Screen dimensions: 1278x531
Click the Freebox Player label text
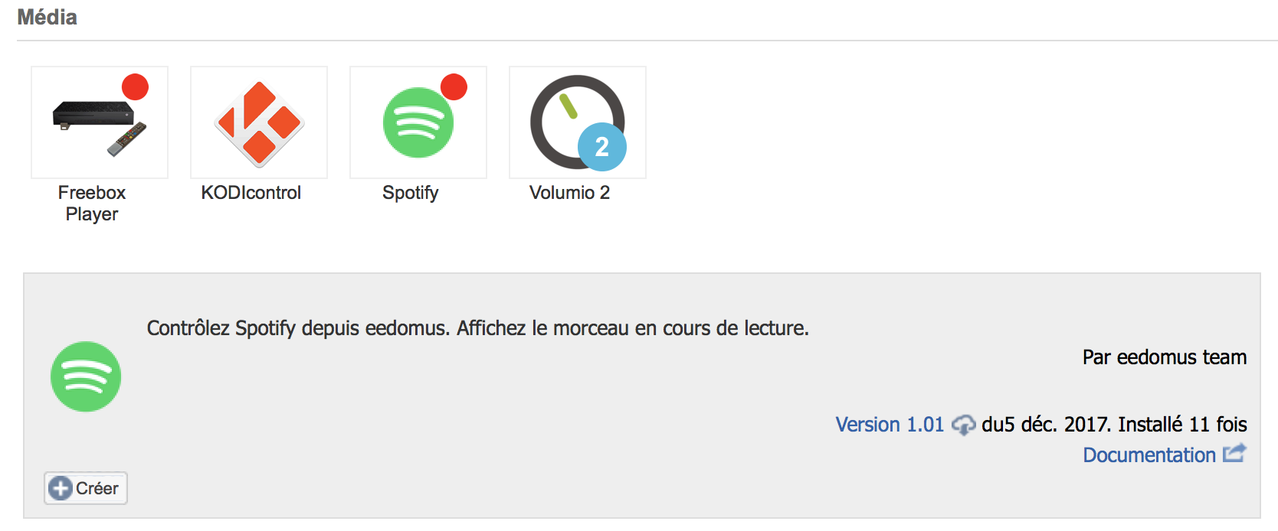[92, 204]
